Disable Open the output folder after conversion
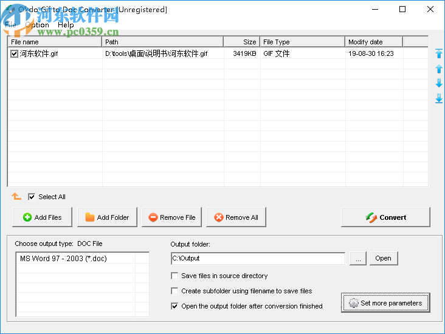Screen dimensions: 445x334 [174, 306]
